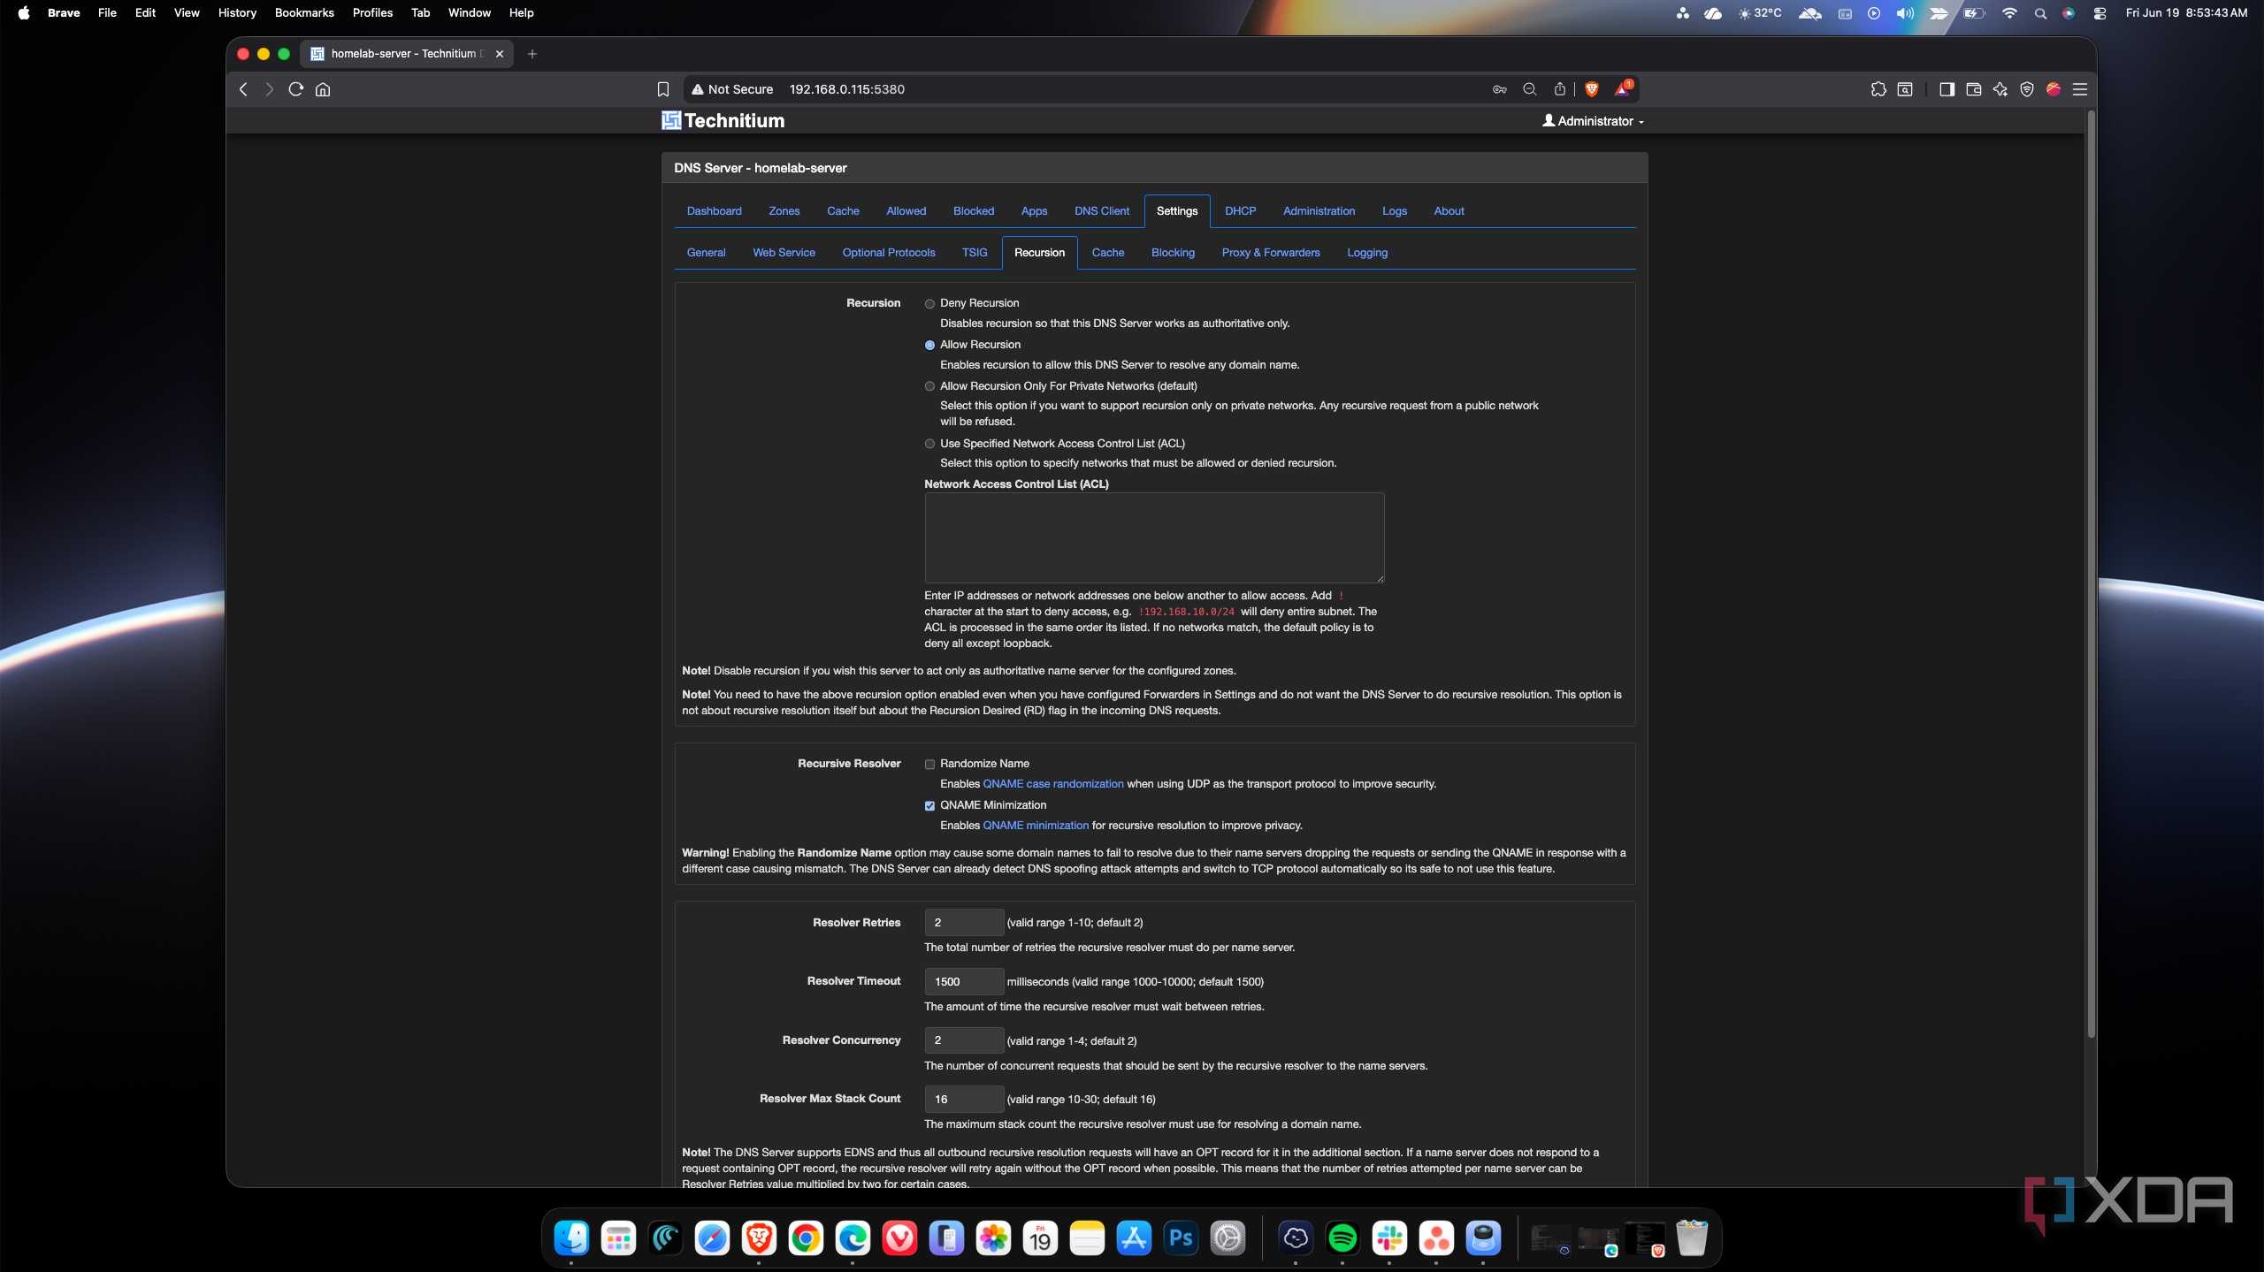The height and width of the screenshot is (1272, 2264).
Task: Open the Brave hamburger menu
Action: click(x=2080, y=89)
